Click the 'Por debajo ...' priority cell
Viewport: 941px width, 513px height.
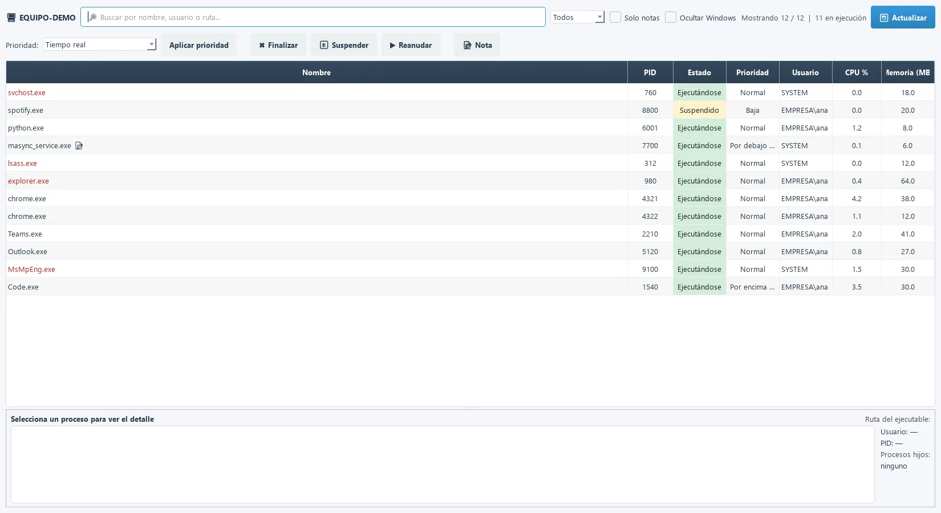(x=752, y=145)
